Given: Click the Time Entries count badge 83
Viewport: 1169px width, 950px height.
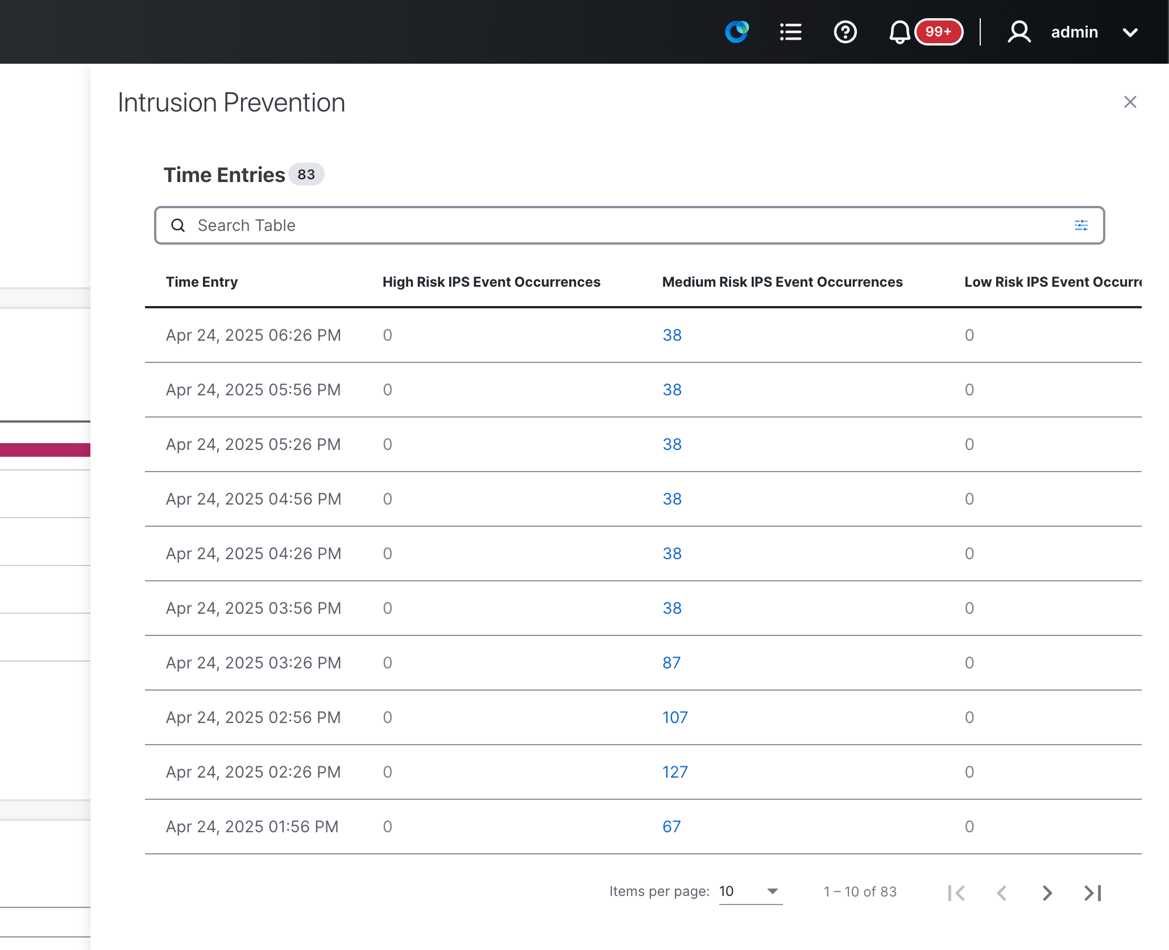Looking at the screenshot, I should [306, 175].
